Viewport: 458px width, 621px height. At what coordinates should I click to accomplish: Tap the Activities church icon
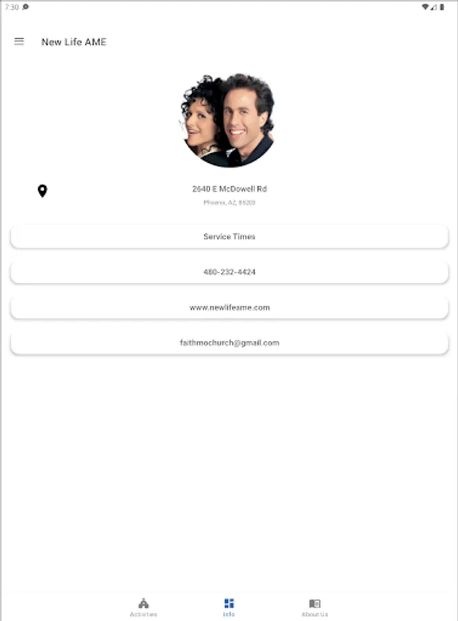(x=143, y=603)
